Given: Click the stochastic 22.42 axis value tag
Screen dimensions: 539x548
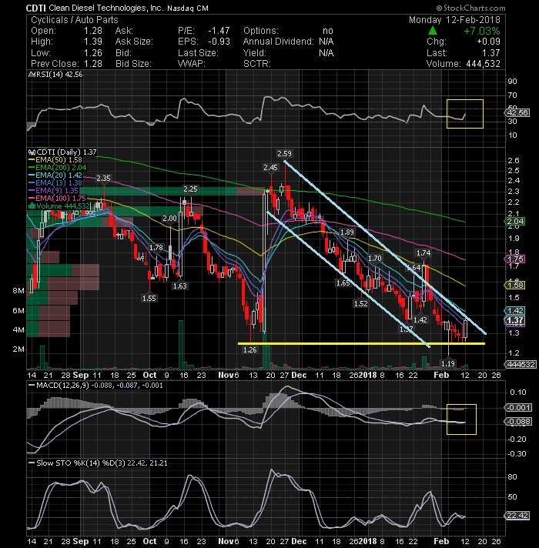Looking at the screenshot, I should point(517,516).
